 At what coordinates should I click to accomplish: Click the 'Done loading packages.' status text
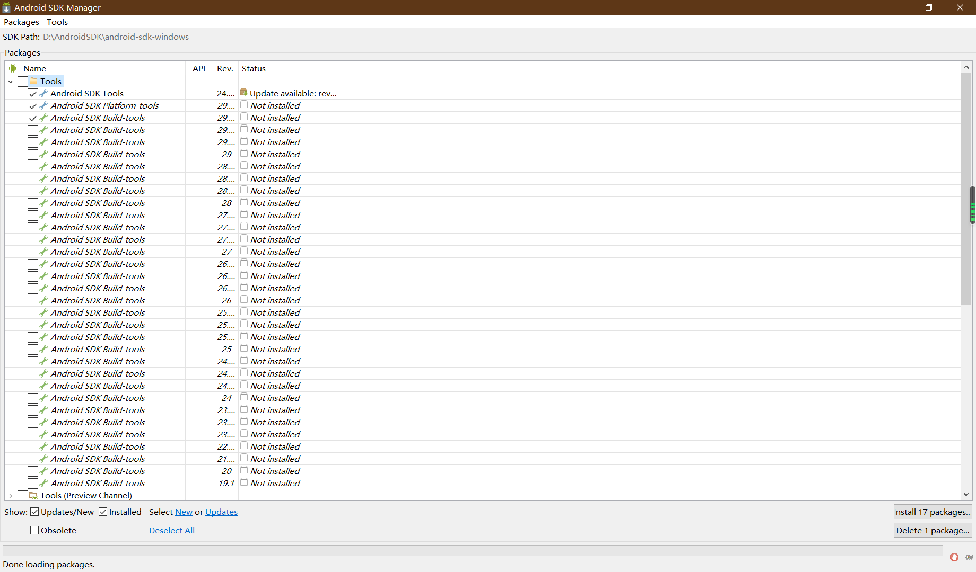(x=49, y=564)
